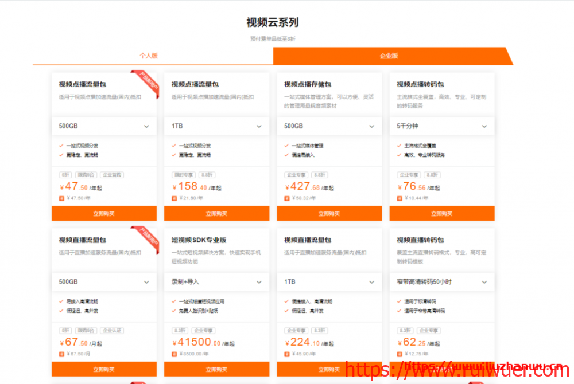Viewport: 574px width, 384px height.
Task: Click the small orange icon beside ¥58.32/年
Action: point(286,198)
